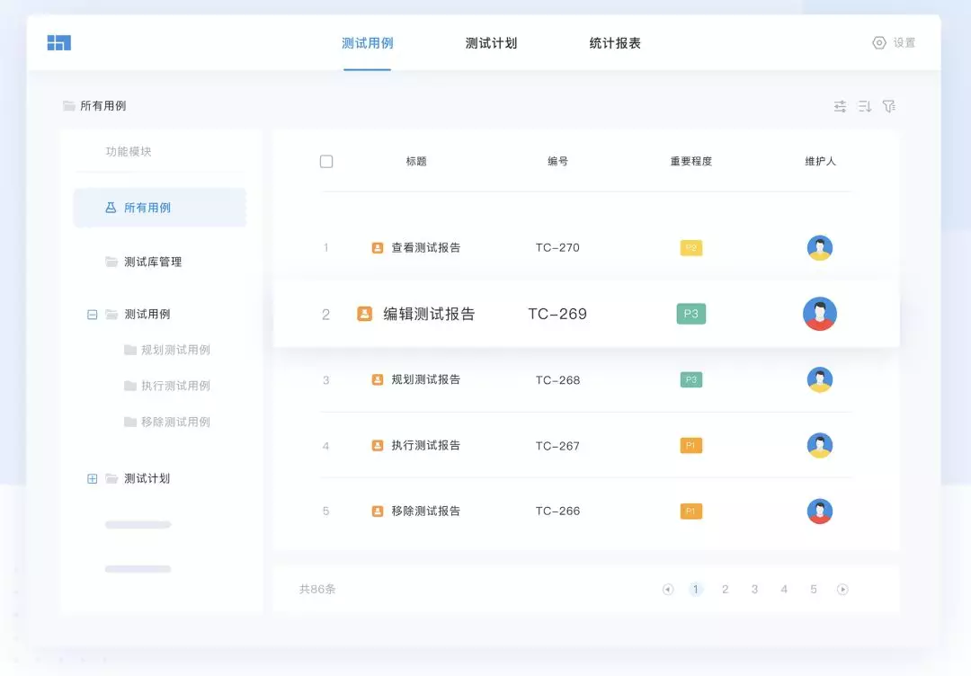The height and width of the screenshot is (676, 971).
Task: Click maintainer avatar in TC-268 row
Action: [819, 379]
